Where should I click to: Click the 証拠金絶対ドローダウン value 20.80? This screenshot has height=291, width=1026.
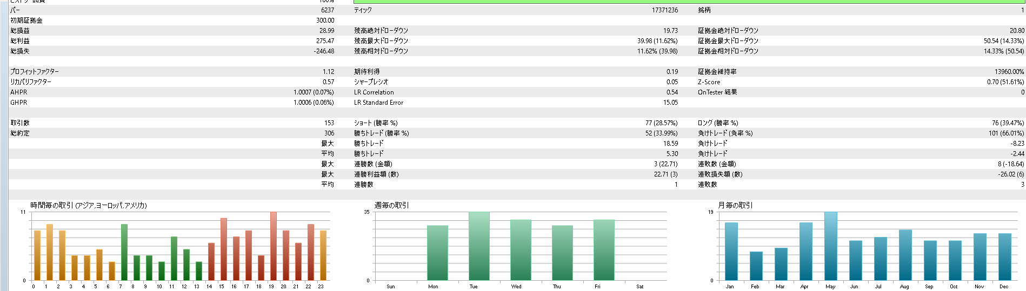pos(1017,31)
